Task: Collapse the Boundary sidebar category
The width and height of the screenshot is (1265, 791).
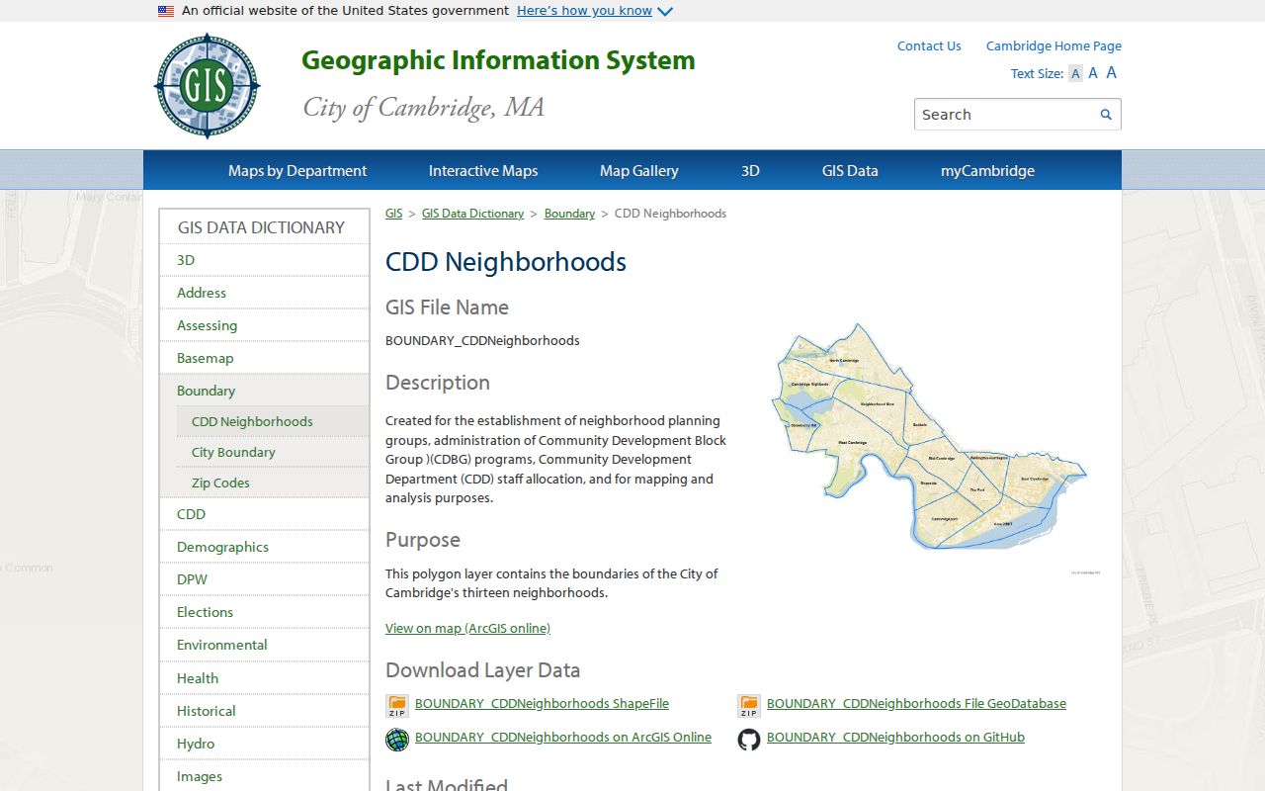Action: [264, 391]
